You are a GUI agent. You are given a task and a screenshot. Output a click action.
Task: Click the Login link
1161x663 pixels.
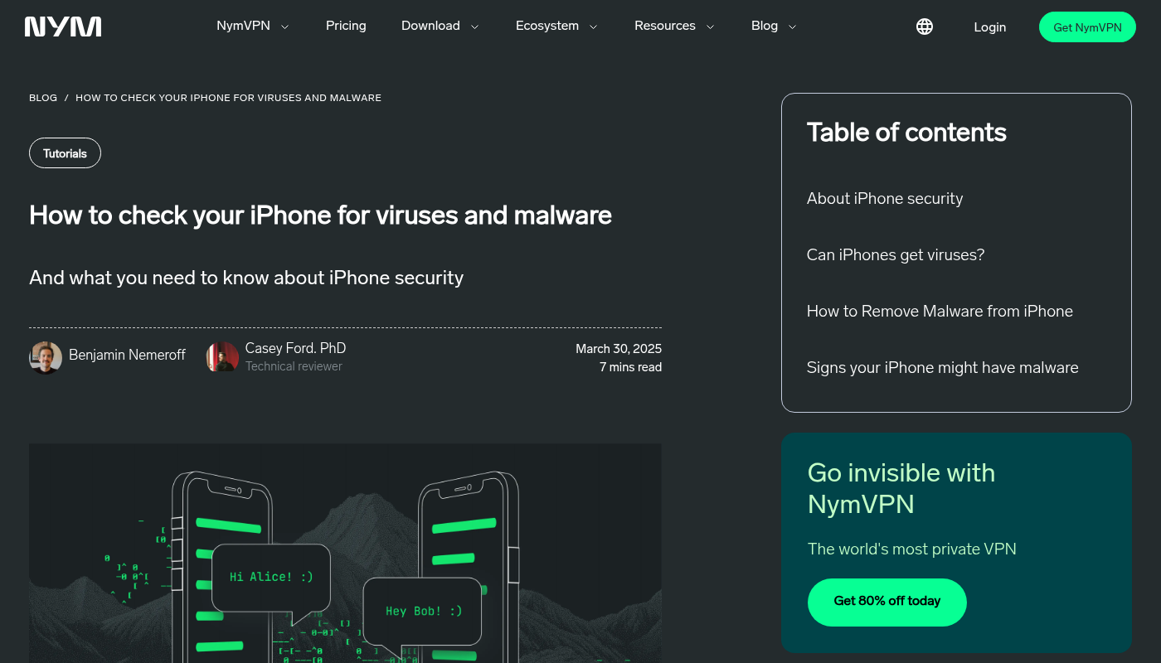(989, 27)
